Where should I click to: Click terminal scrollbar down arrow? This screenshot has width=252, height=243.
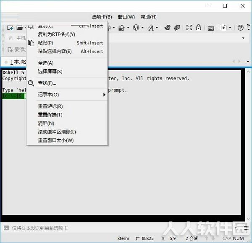248,219
